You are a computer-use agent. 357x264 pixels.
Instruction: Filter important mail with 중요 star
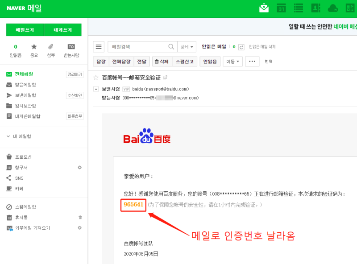point(34,50)
